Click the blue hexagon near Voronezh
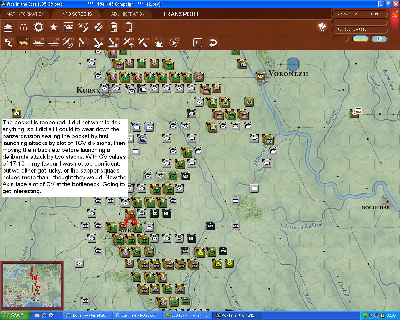 pyautogui.click(x=292, y=63)
